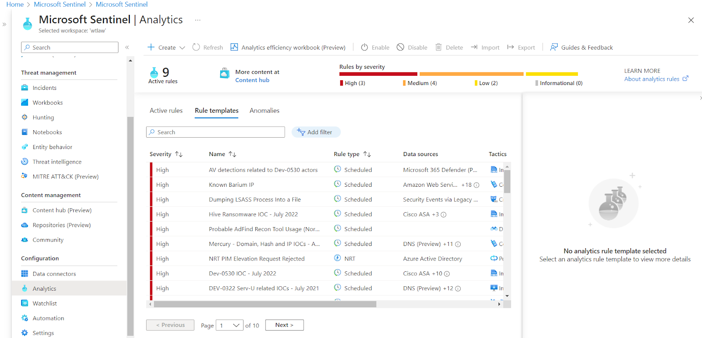Click the Medium (4) severity legend

click(420, 83)
